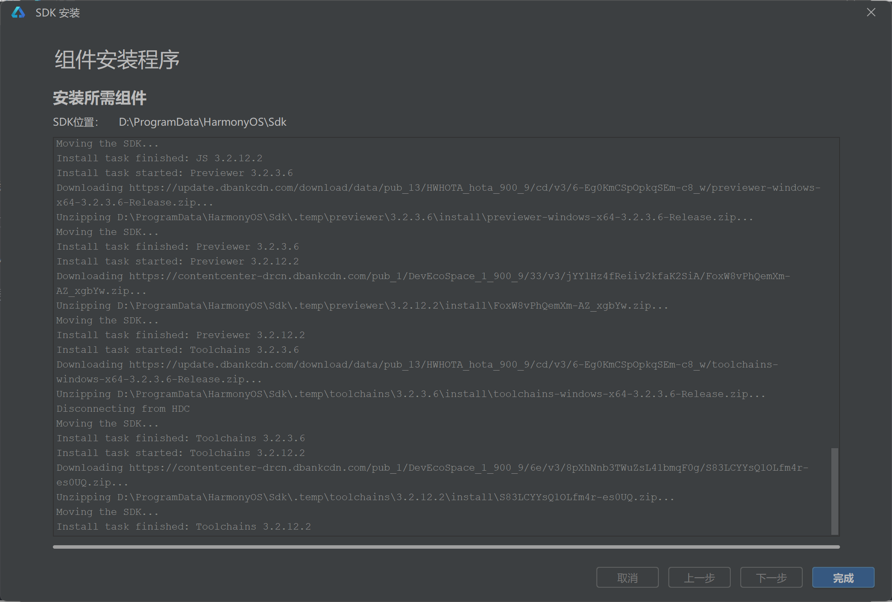This screenshot has height=602, width=892.
Task: Click the 完成 finish button
Action: tap(843, 578)
